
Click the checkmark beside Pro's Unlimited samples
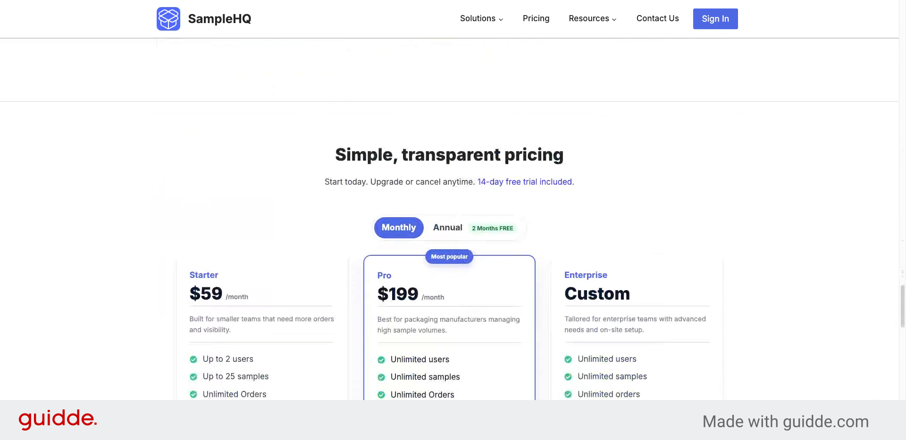(381, 377)
